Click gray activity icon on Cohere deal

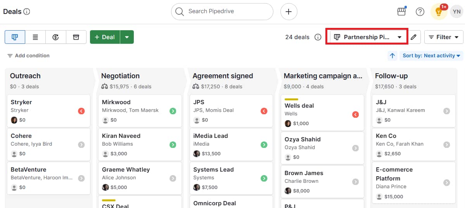[x=81, y=144]
